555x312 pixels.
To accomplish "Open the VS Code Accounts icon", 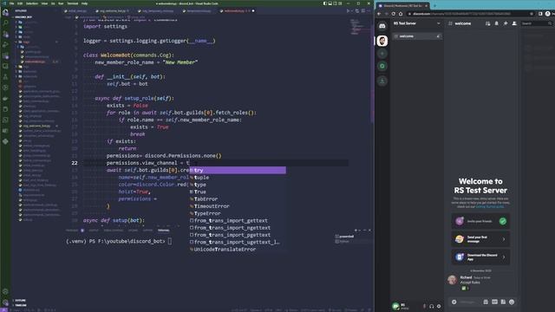I will click(x=5, y=292).
